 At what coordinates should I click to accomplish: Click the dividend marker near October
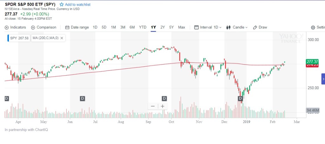(164, 98)
